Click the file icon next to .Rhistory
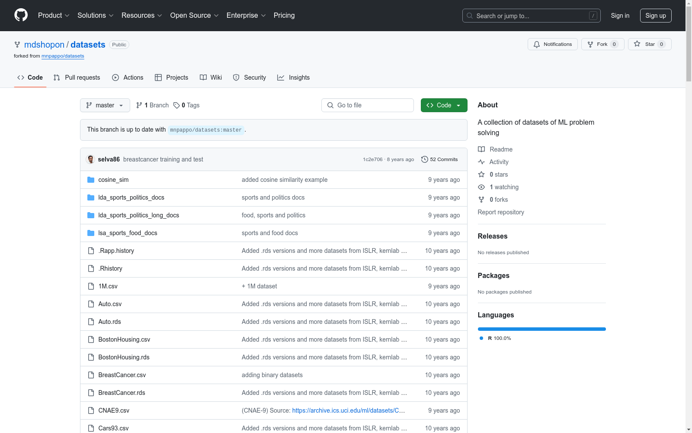Screen dimensions: 692x433 (91, 268)
